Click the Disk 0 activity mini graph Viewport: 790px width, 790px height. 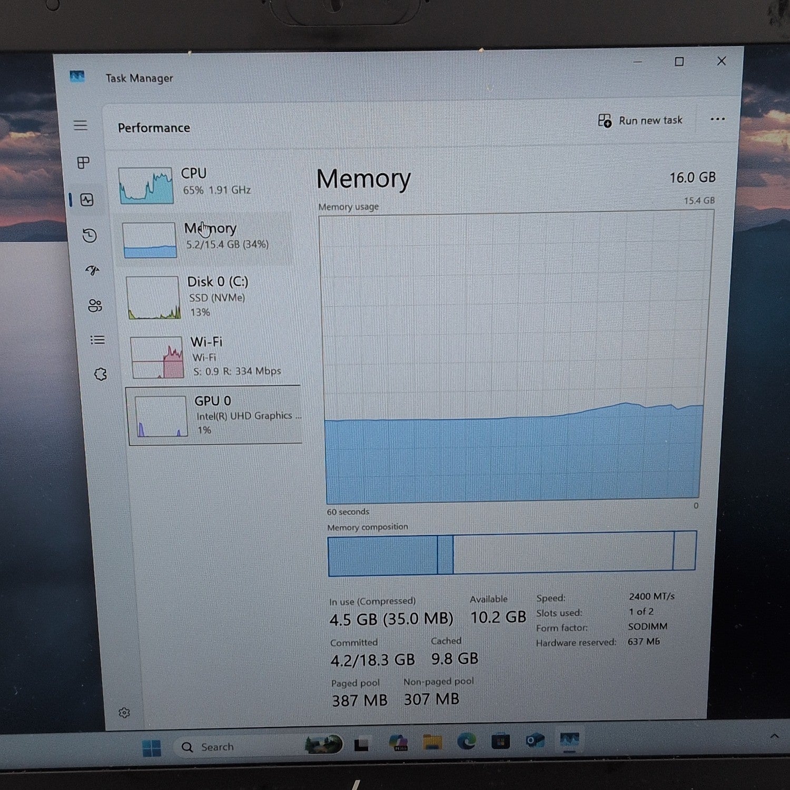tap(153, 298)
